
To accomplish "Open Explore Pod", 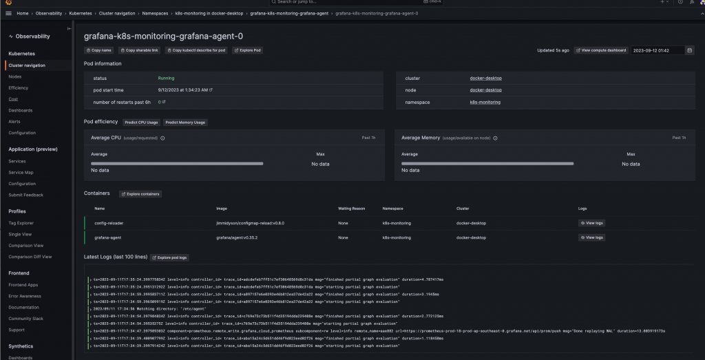I will 247,50.
